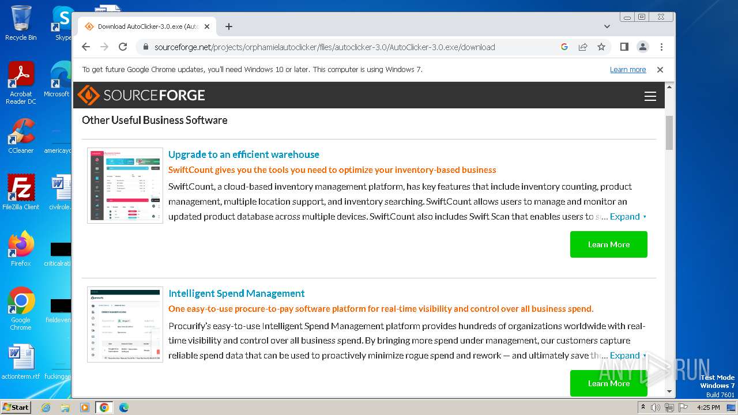Open the Windows Start menu
The height and width of the screenshot is (415, 738).
[x=16, y=407]
